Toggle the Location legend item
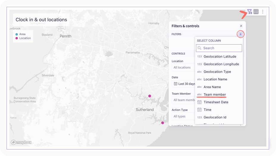 [x=23, y=38]
